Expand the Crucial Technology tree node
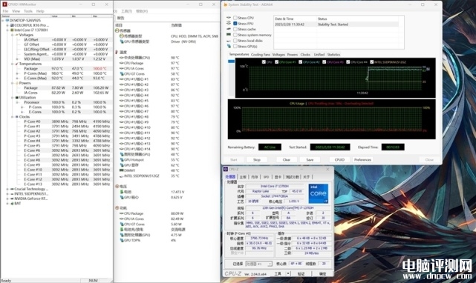Image resolution: width=476 pixels, height=283 pixels. pos(7,189)
